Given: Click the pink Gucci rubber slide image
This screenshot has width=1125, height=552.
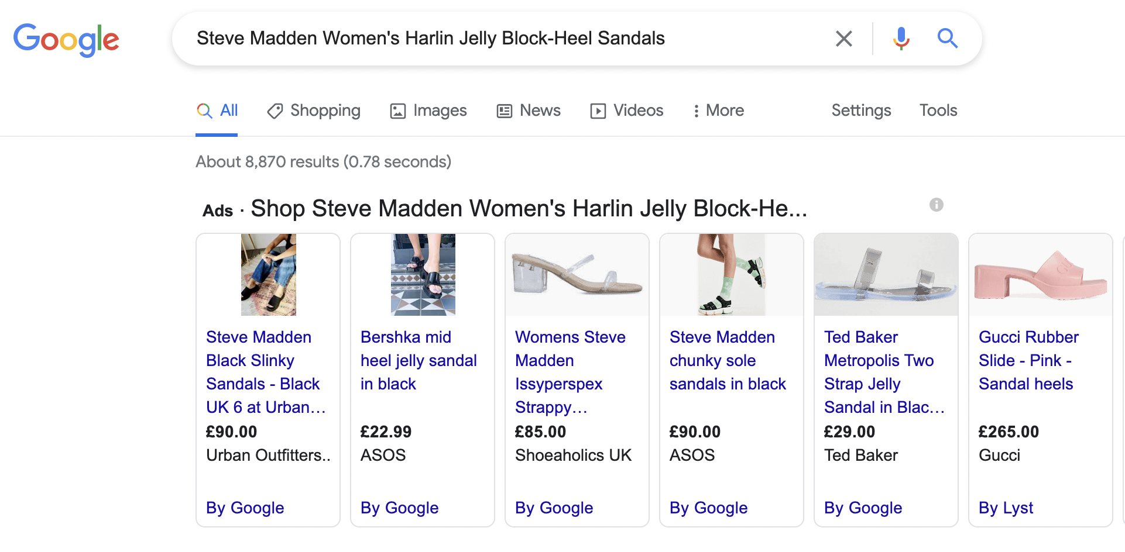Looking at the screenshot, I should (1040, 275).
